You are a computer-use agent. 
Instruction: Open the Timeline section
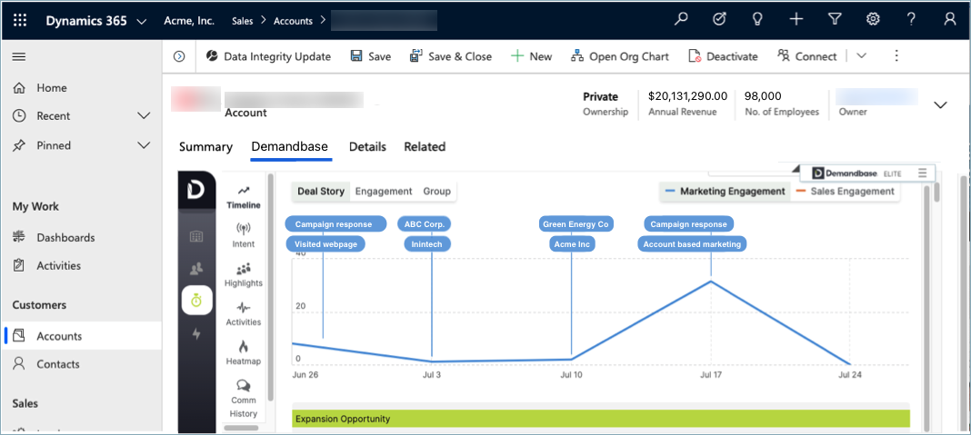click(x=244, y=197)
